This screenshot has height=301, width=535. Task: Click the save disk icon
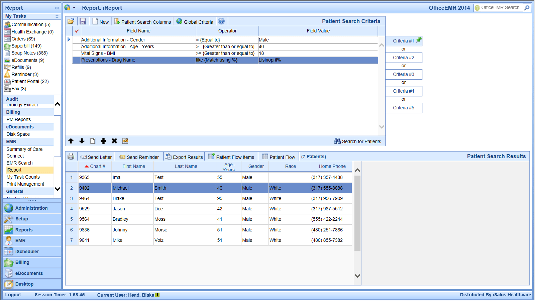click(x=83, y=21)
